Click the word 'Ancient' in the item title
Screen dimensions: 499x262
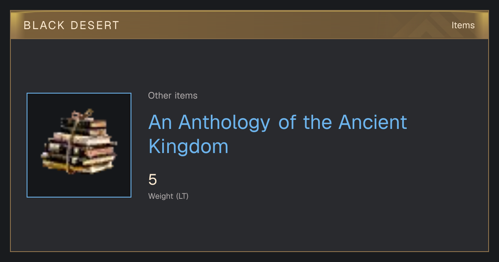pos(373,123)
